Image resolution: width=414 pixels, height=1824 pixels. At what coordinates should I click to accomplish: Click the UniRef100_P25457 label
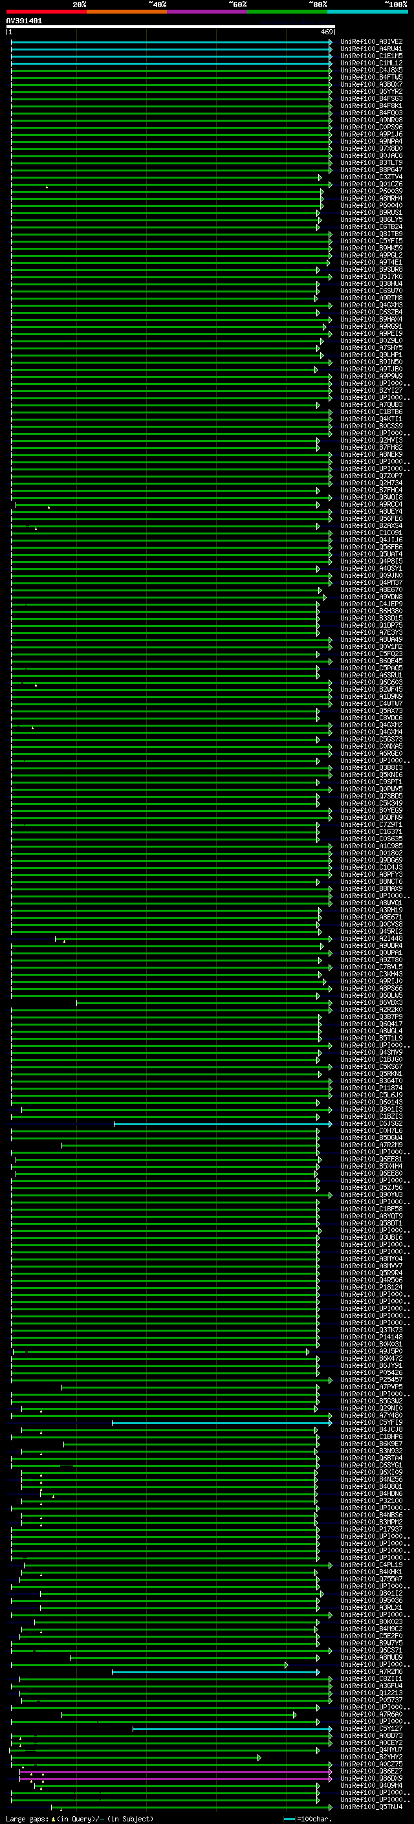point(371,1379)
